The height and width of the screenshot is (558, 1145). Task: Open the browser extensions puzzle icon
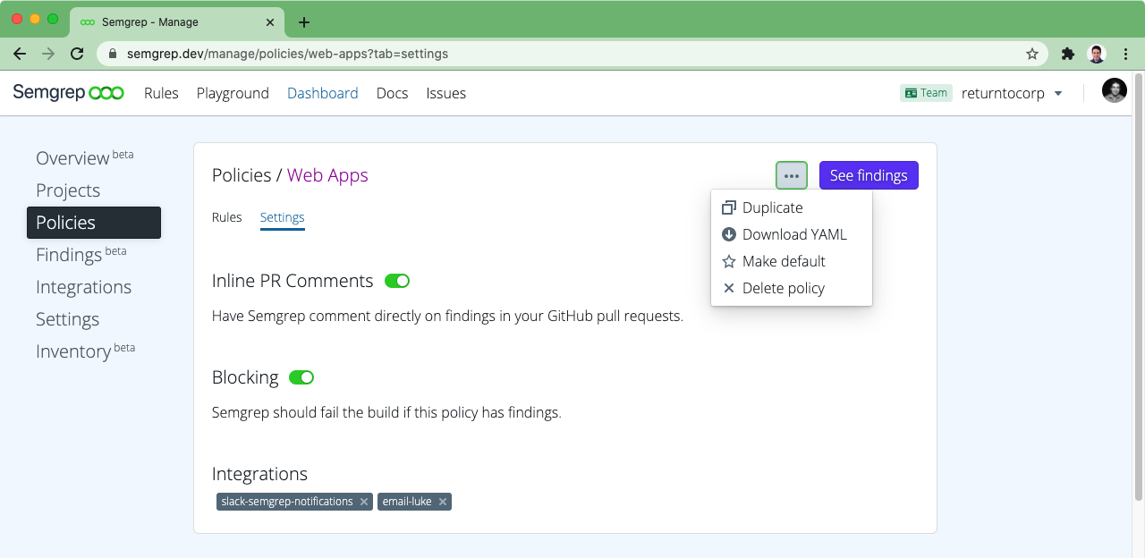[1067, 54]
